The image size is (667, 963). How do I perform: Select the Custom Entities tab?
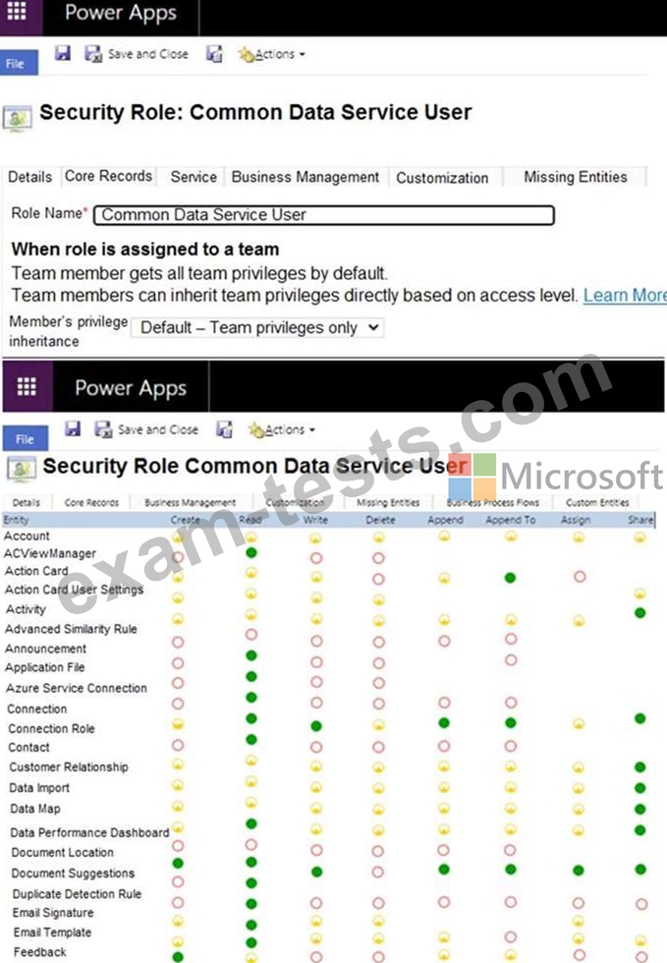pos(597,502)
